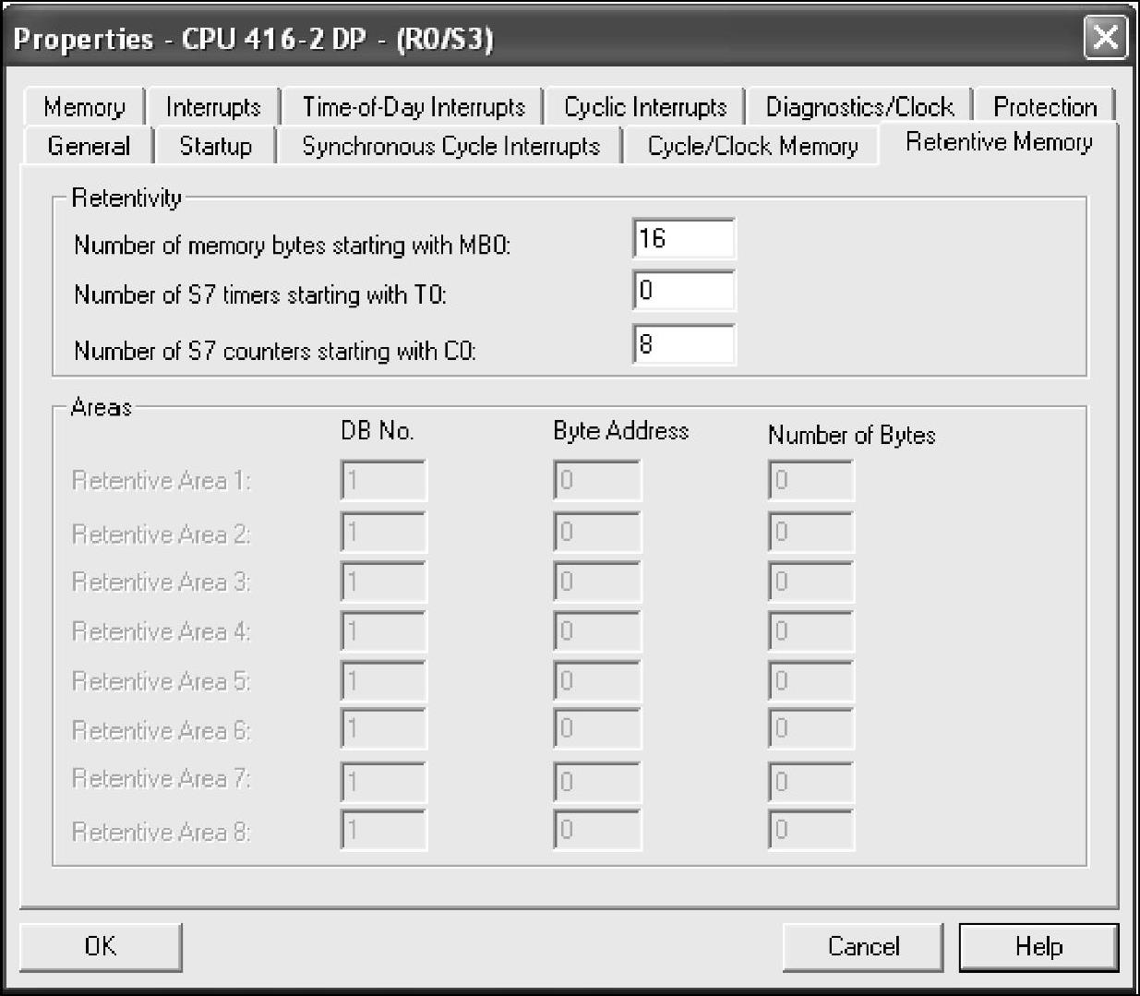The width and height of the screenshot is (1140, 996).
Task: Click DB No. field of Retentive Area 1
Action: (x=383, y=481)
